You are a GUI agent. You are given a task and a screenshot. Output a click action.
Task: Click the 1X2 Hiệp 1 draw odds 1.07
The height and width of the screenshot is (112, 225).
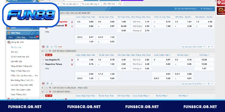click(x=204, y=68)
